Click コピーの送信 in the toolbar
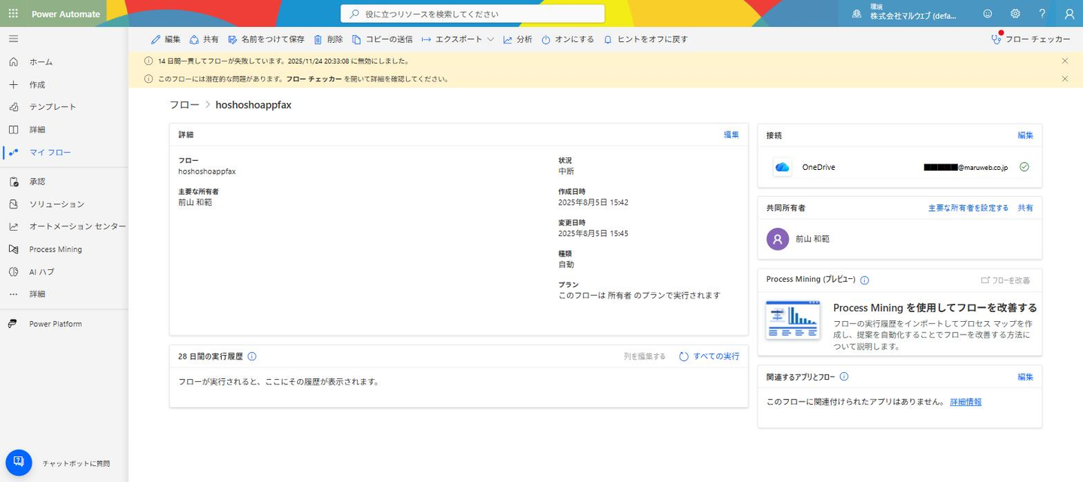Viewport: 1083px width, 482px height. click(382, 39)
